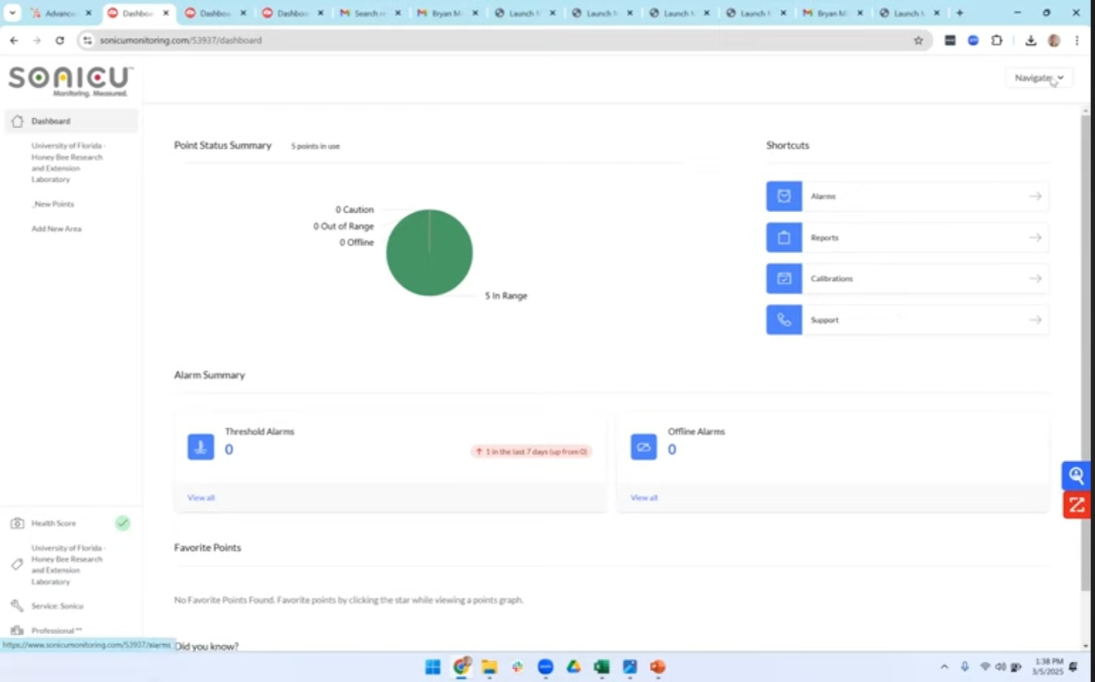
Task: Click the Offline Alarms cloud icon
Action: click(643, 447)
